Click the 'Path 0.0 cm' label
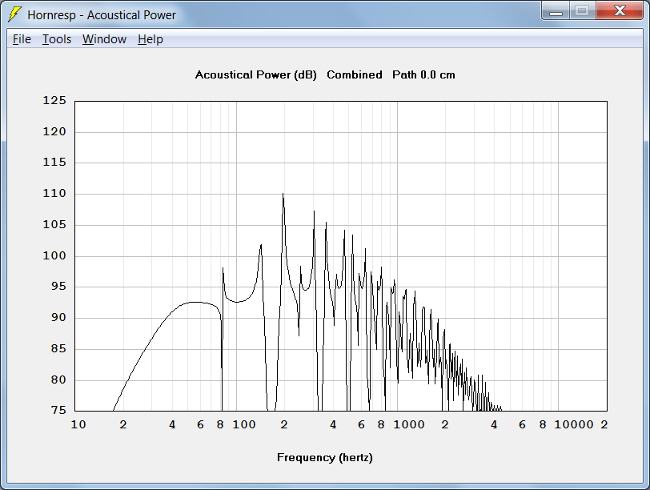The image size is (650, 490). (x=423, y=75)
